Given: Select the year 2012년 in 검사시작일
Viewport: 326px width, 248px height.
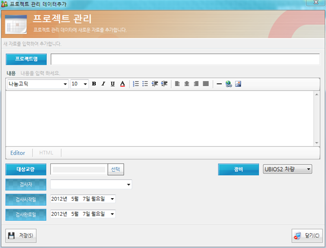Looking at the screenshot, I should click(x=59, y=199).
